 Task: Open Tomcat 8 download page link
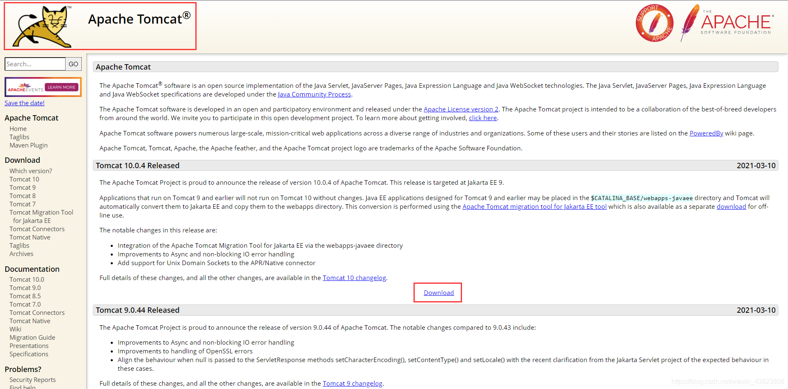[x=22, y=196]
